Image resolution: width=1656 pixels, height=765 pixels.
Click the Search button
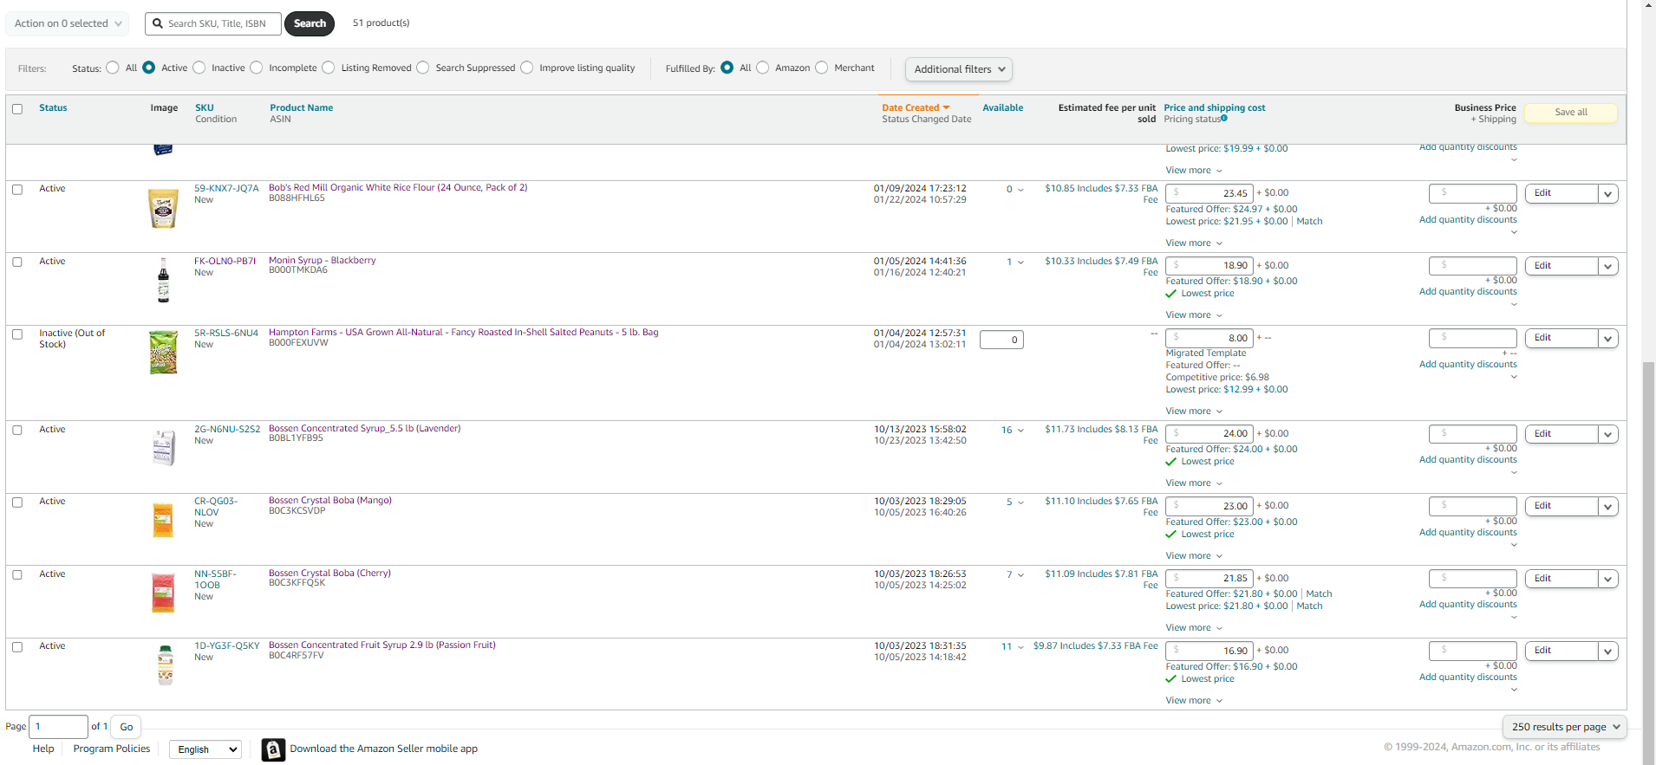pos(310,23)
